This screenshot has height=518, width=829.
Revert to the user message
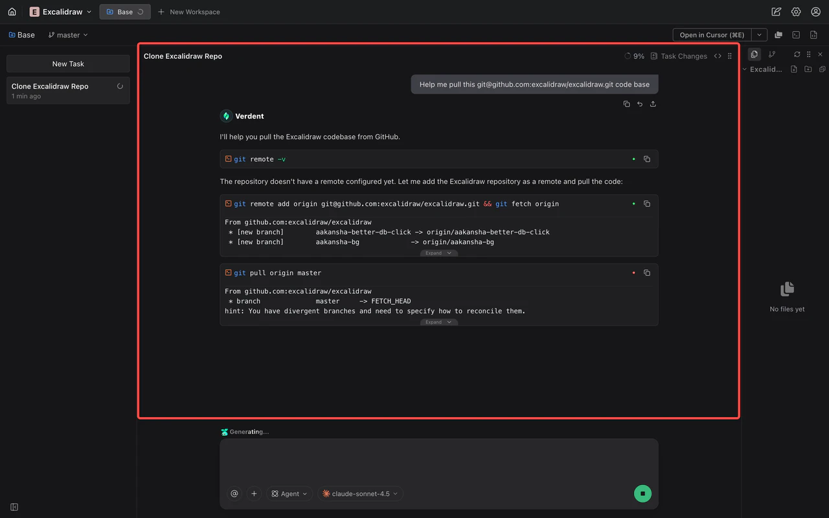[x=640, y=104]
